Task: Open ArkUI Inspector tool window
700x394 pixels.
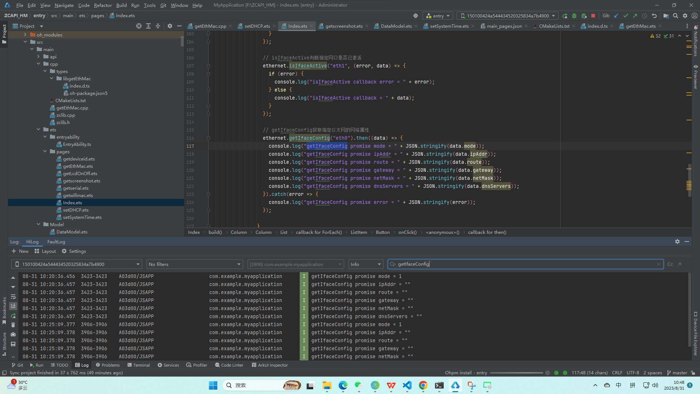Action: (269, 365)
